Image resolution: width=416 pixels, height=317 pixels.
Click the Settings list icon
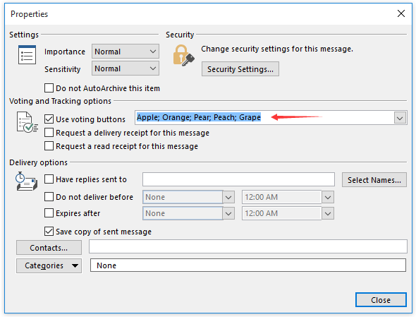tap(27, 55)
